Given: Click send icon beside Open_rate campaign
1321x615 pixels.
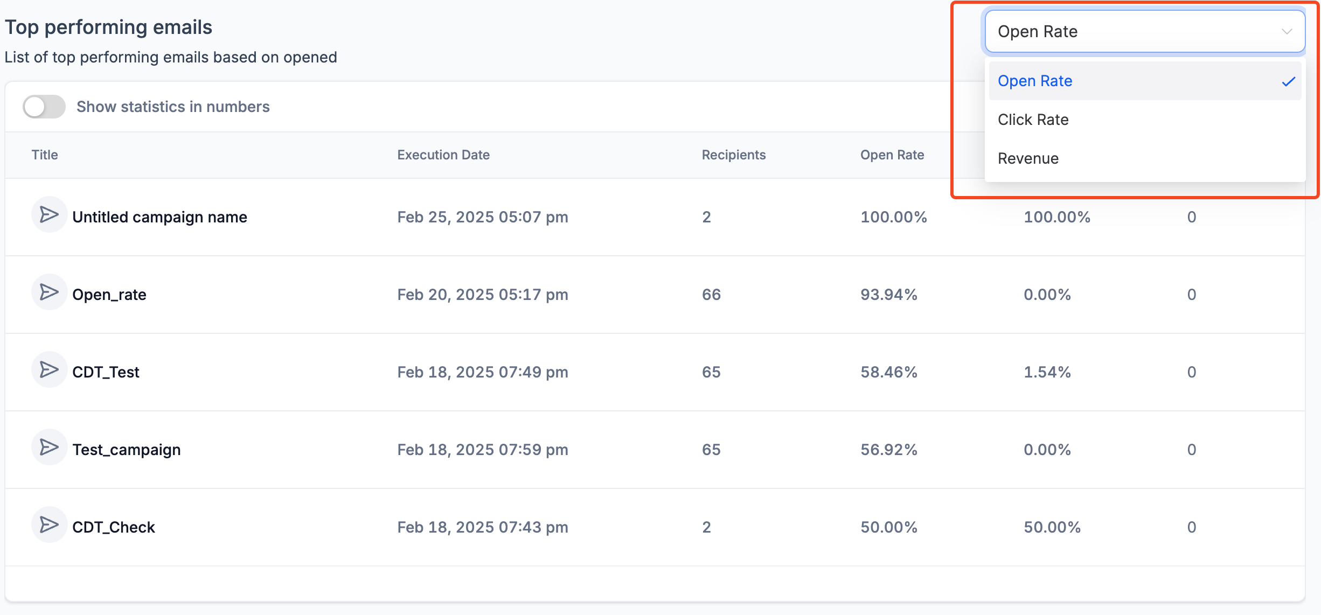Looking at the screenshot, I should click(x=49, y=292).
